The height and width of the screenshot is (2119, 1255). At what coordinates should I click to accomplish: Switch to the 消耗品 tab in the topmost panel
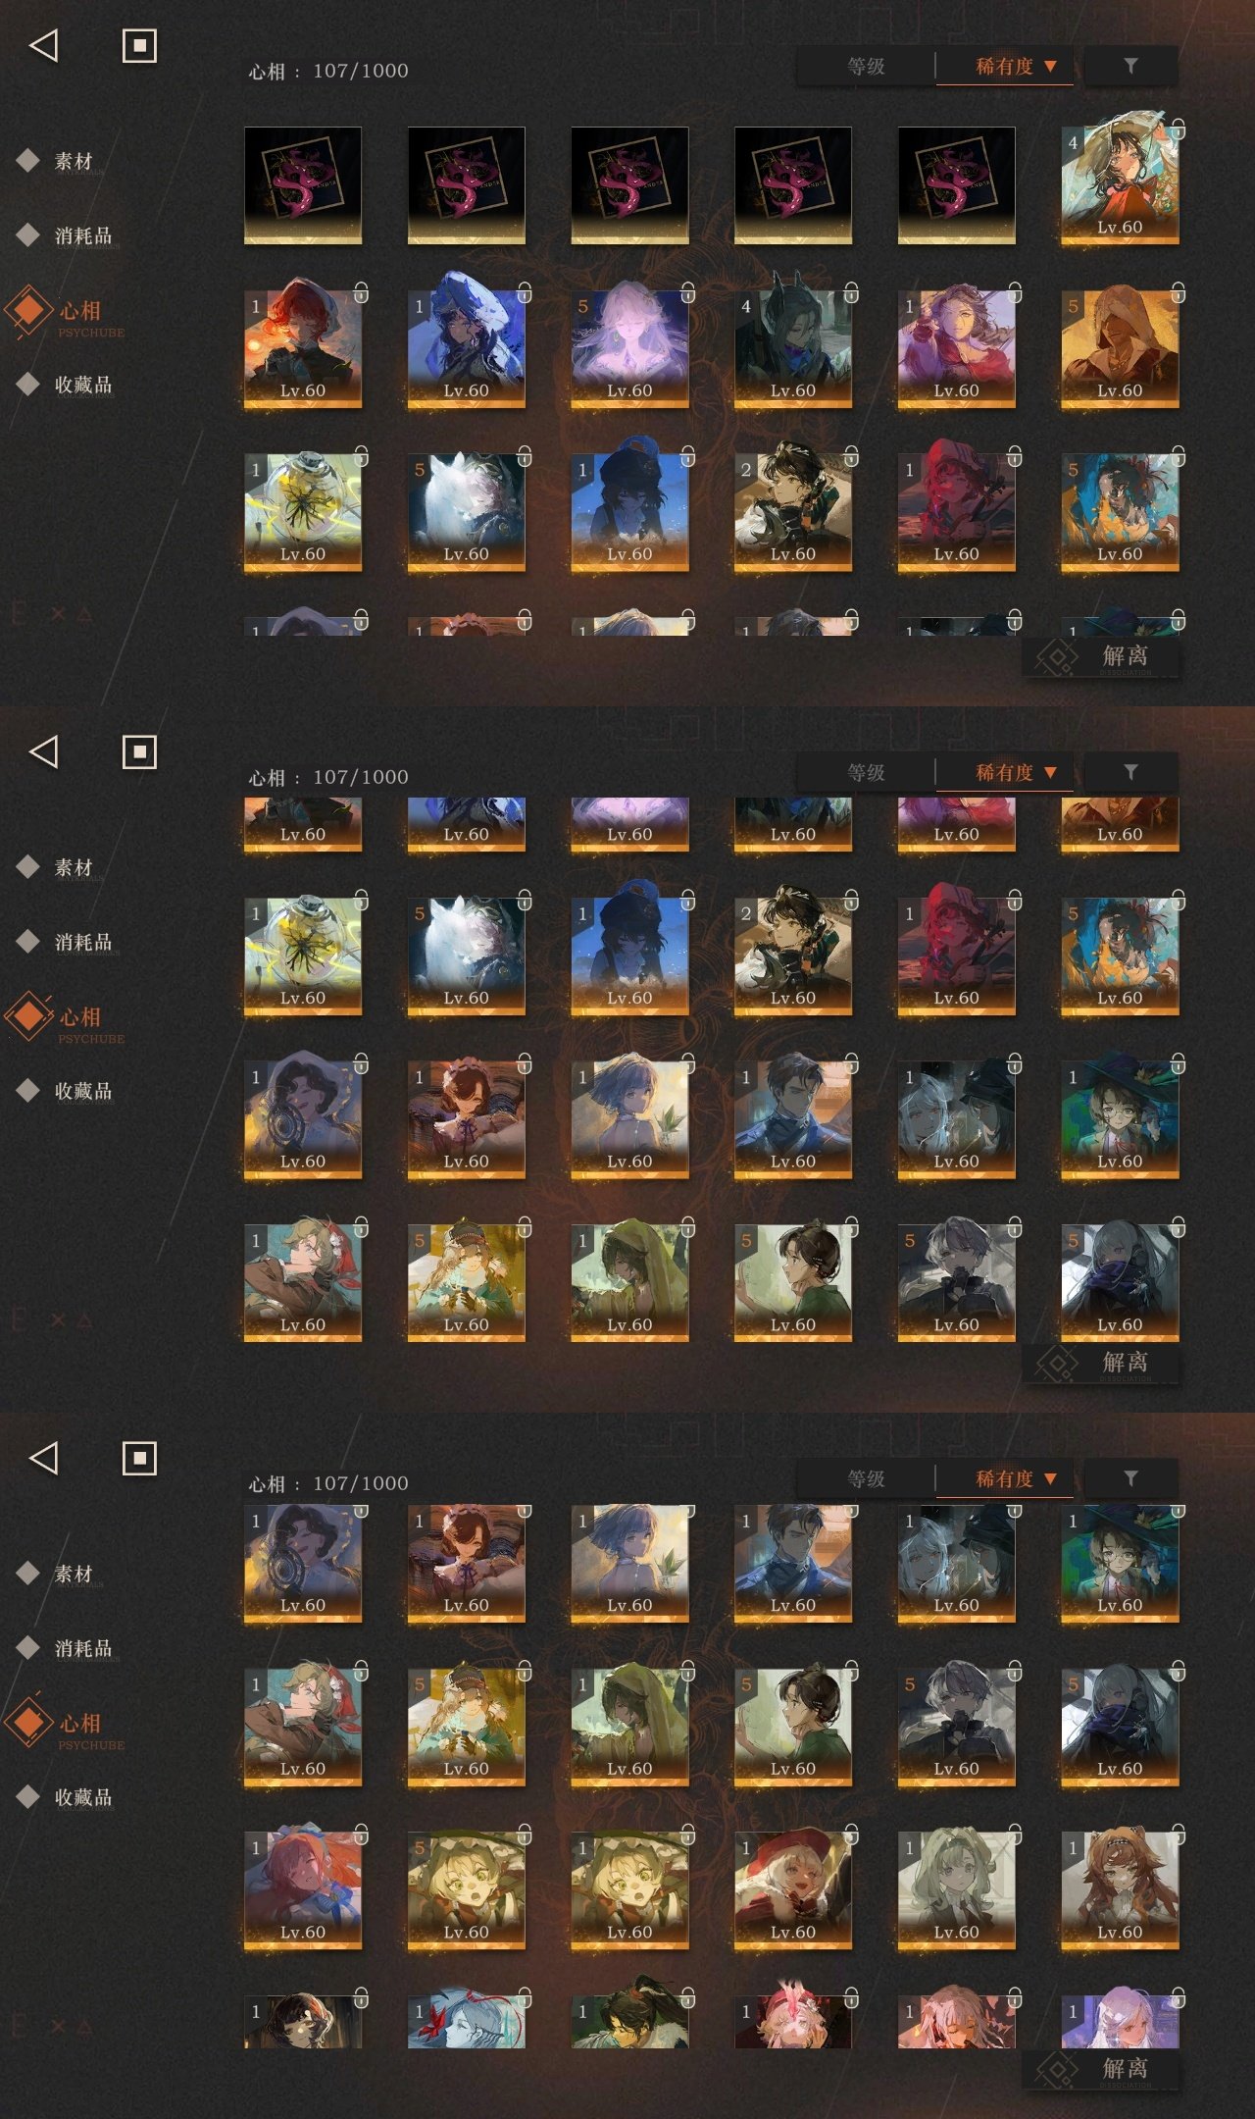[x=83, y=235]
